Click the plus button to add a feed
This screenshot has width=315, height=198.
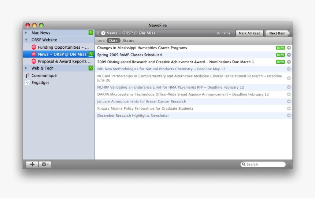click(x=32, y=164)
